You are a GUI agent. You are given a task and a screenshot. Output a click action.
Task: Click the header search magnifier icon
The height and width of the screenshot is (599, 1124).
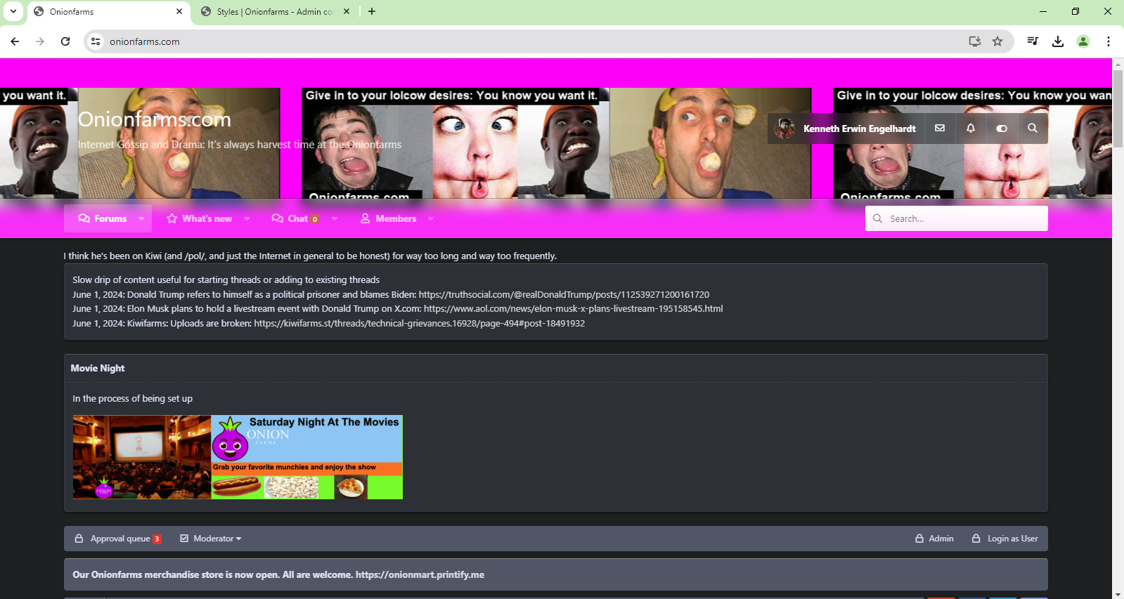[x=1033, y=129]
